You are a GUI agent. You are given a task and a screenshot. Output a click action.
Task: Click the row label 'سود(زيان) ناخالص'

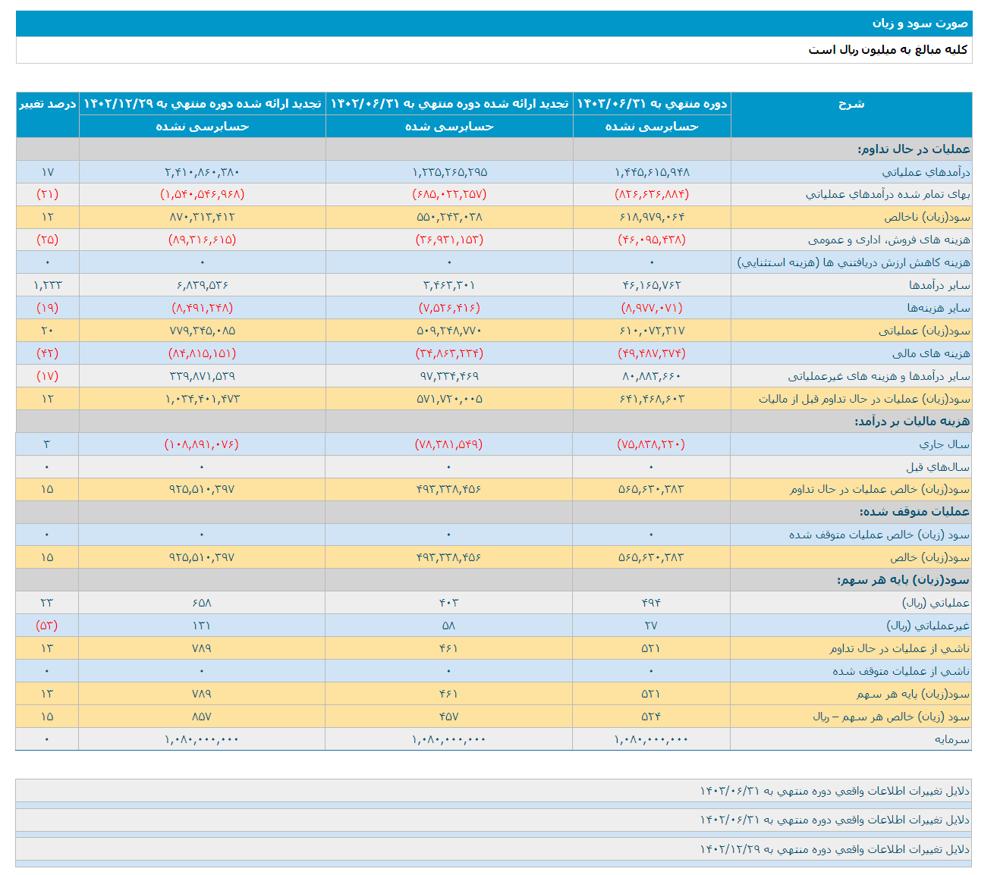coord(927,218)
